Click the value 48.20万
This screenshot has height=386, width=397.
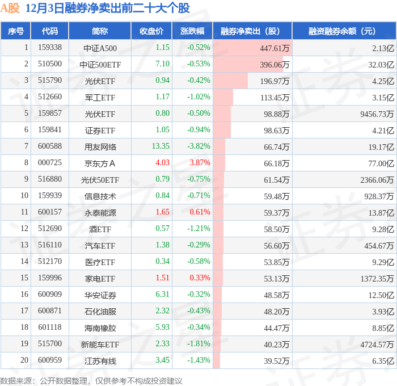click(x=277, y=312)
